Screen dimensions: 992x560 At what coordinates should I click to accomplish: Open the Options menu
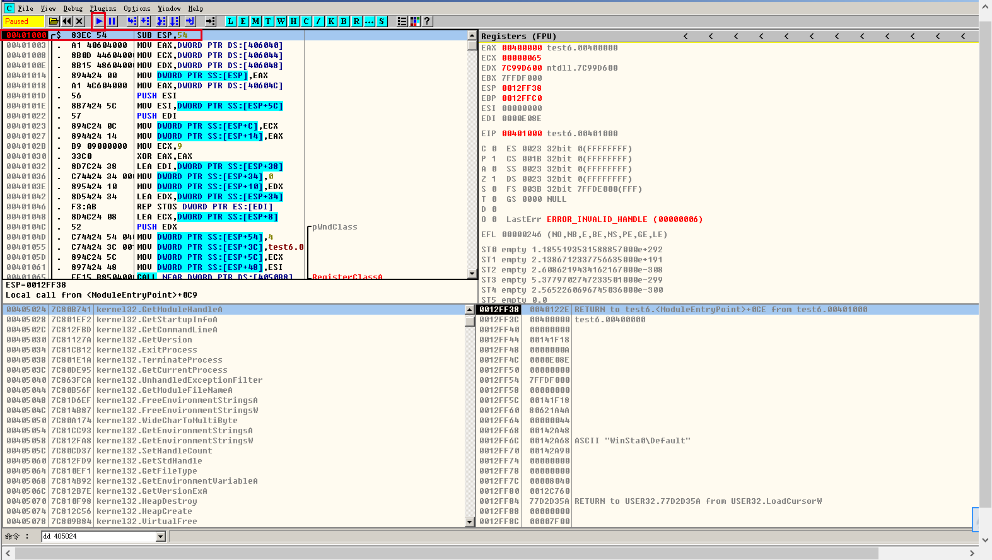pyautogui.click(x=137, y=8)
